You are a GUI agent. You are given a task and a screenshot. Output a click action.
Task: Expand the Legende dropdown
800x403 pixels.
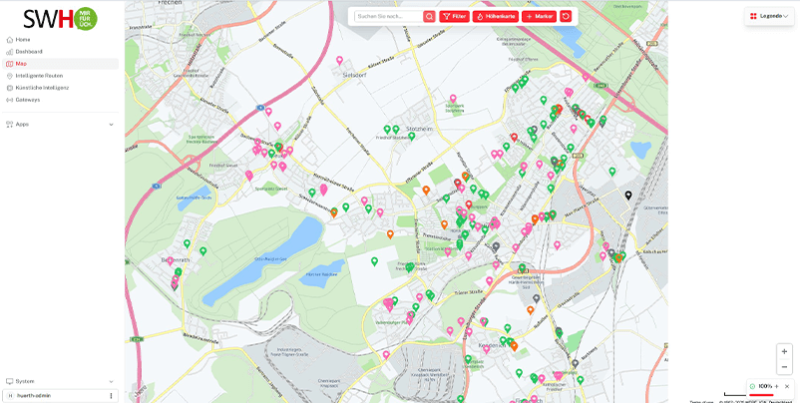coord(769,16)
